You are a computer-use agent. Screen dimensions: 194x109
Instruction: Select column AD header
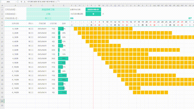click(x=166, y=6)
